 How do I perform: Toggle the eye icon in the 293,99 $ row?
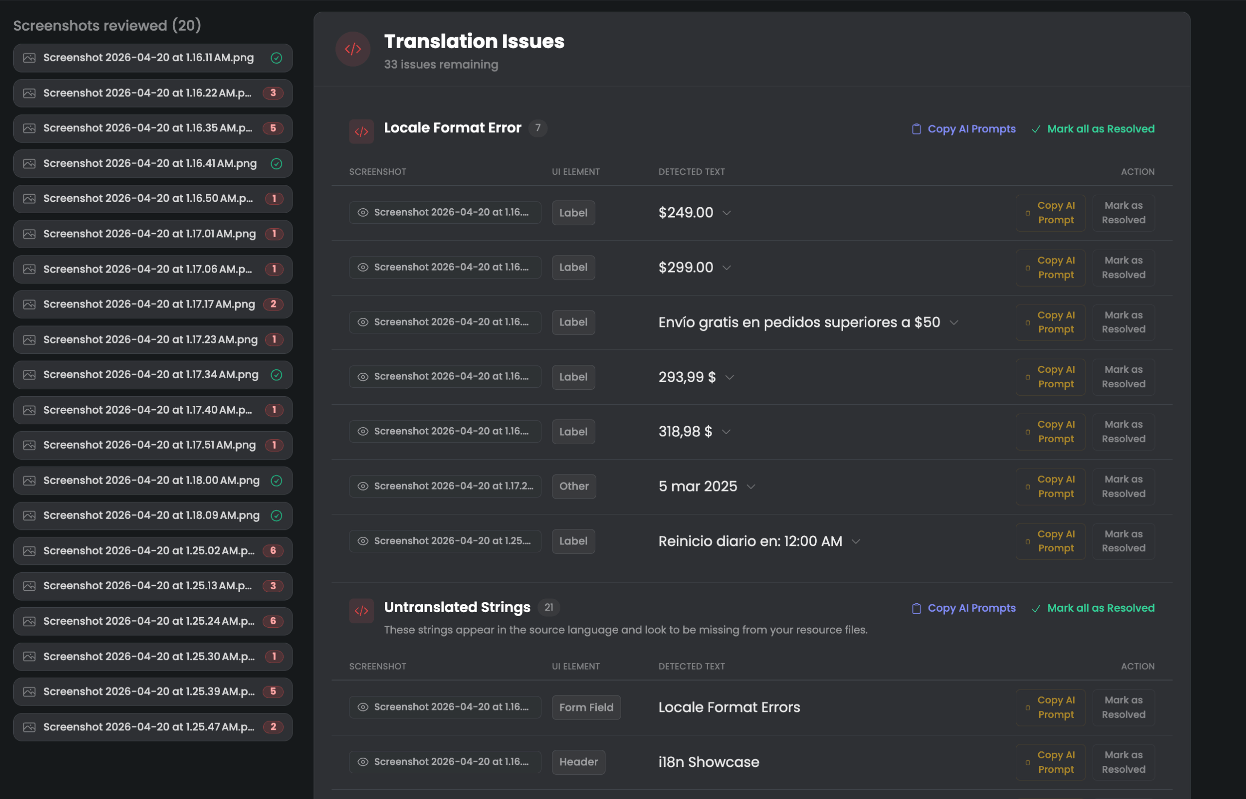(363, 377)
